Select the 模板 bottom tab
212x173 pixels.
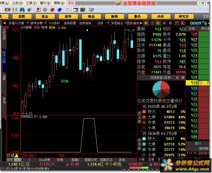[17, 160]
